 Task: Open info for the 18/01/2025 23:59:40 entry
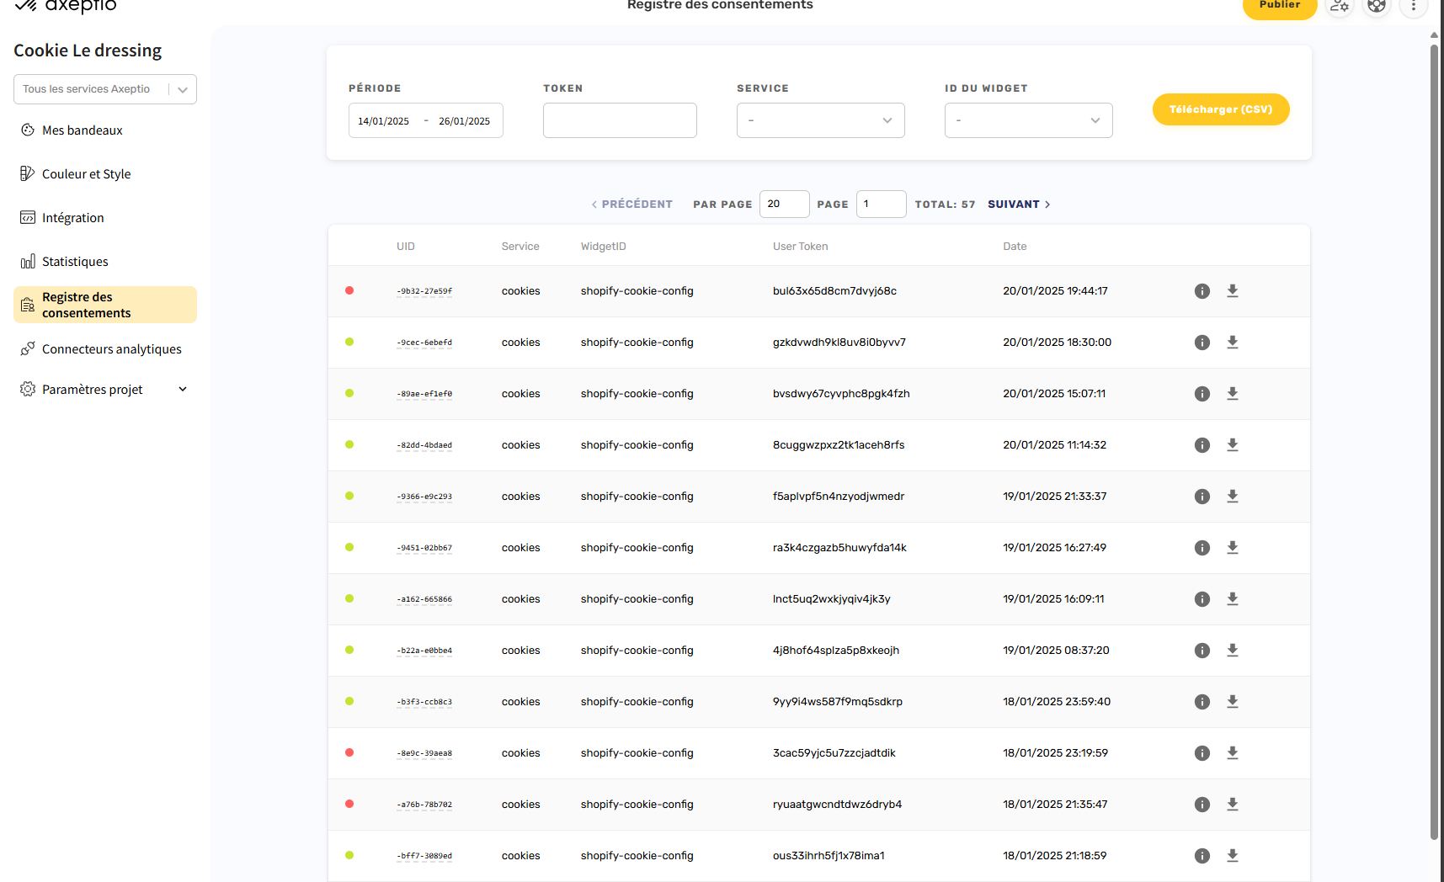pos(1202,702)
